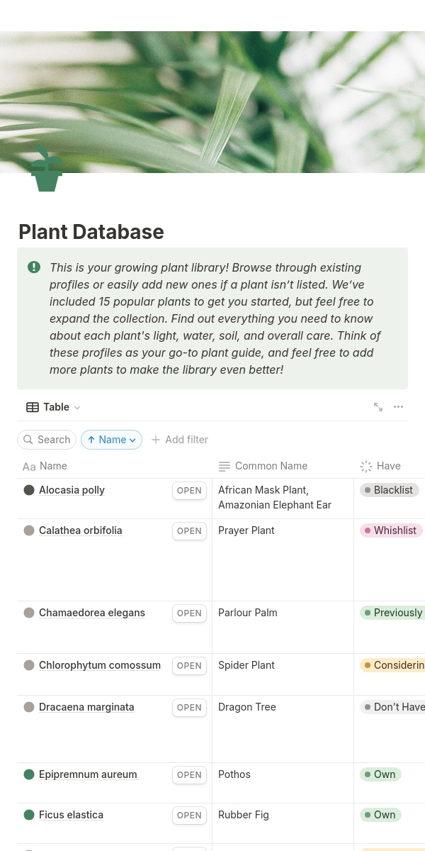
Task: Click the Add filter plus button
Action: 179,440
